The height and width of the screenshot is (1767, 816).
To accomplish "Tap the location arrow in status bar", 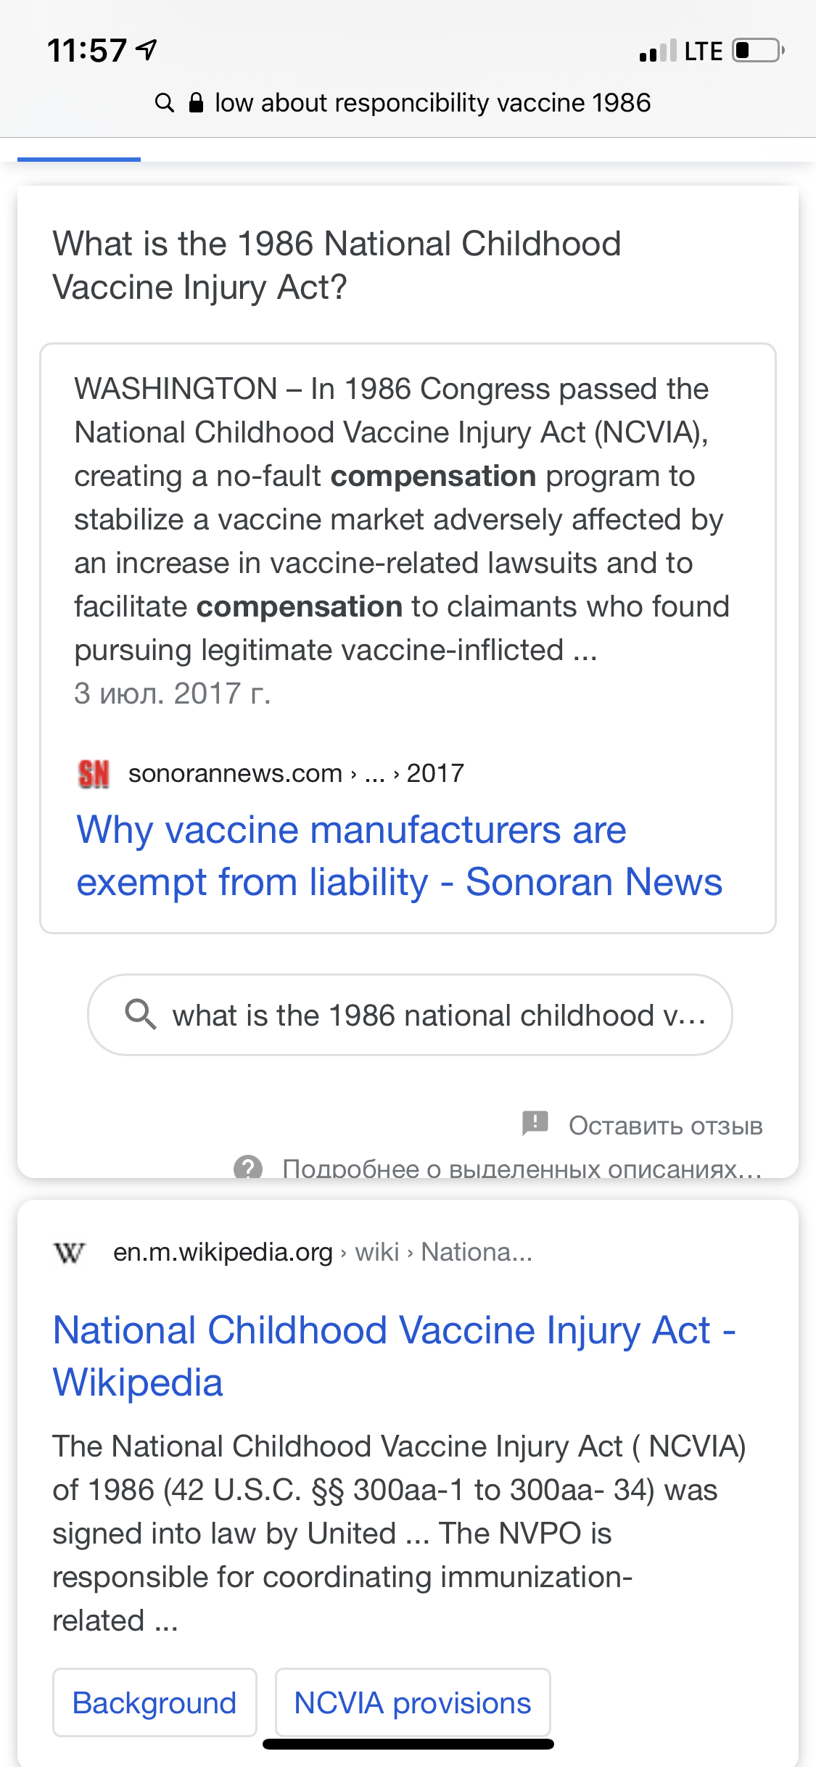I will click(147, 50).
